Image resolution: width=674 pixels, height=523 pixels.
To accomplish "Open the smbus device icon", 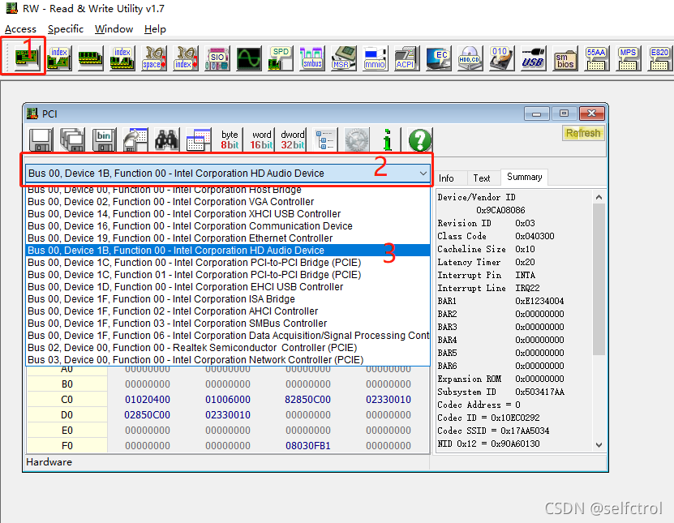I will [x=312, y=58].
